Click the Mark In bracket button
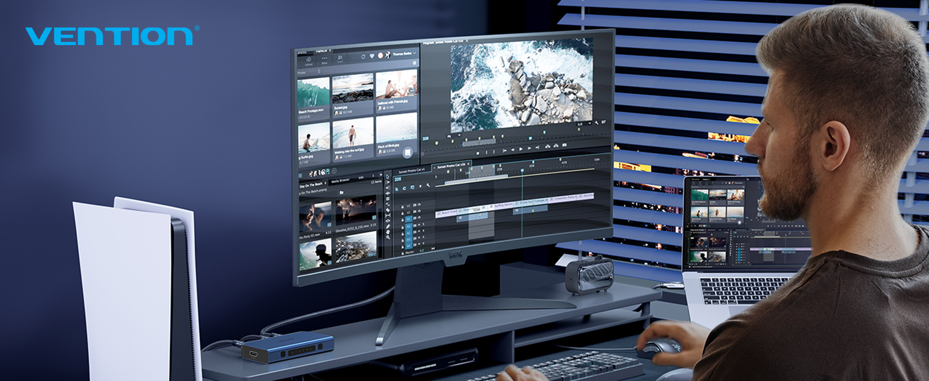This screenshot has width=929, height=381. click(486, 152)
